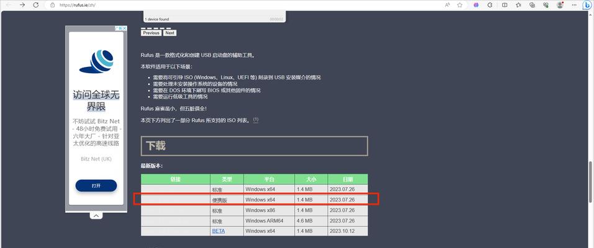Click the "1 device found" status text
594x248 pixels.
(x=157, y=19)
